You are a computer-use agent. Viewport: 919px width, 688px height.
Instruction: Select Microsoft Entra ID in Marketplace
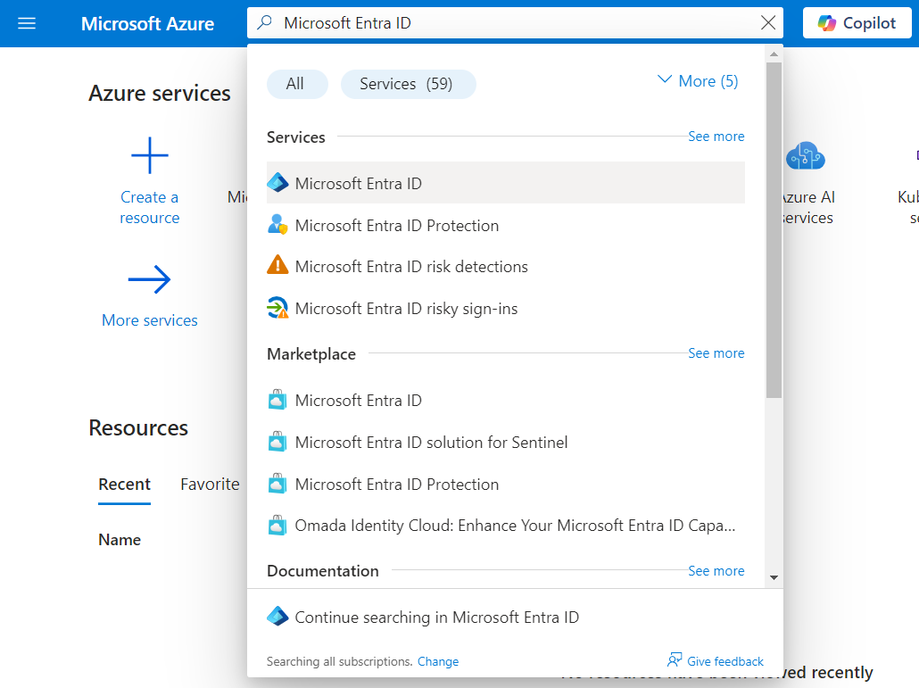click(358, 401)
